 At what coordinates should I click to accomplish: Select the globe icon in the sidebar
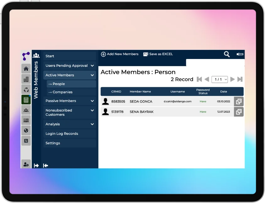[x=26, y=130]
